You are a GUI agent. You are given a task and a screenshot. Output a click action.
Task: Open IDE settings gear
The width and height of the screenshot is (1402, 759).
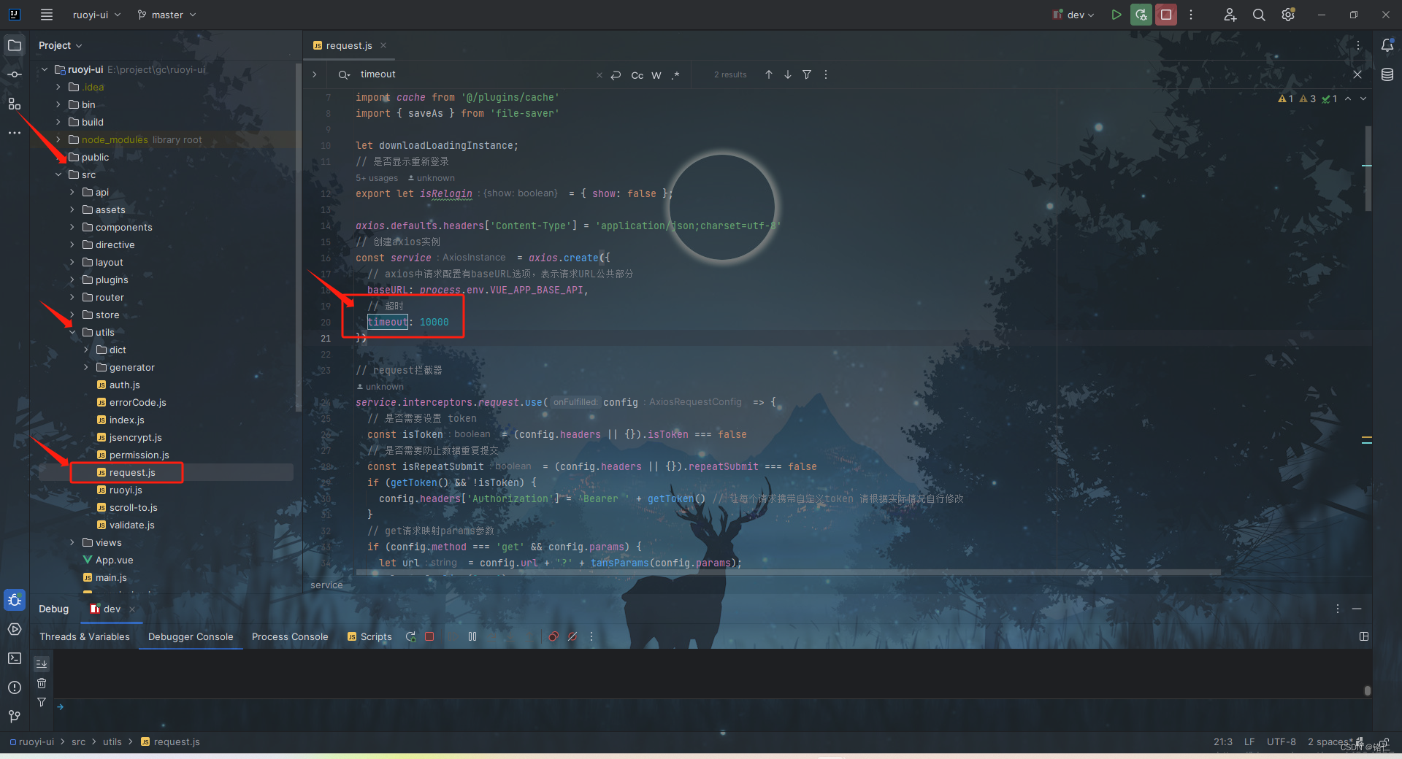[x=1288, y=15]
